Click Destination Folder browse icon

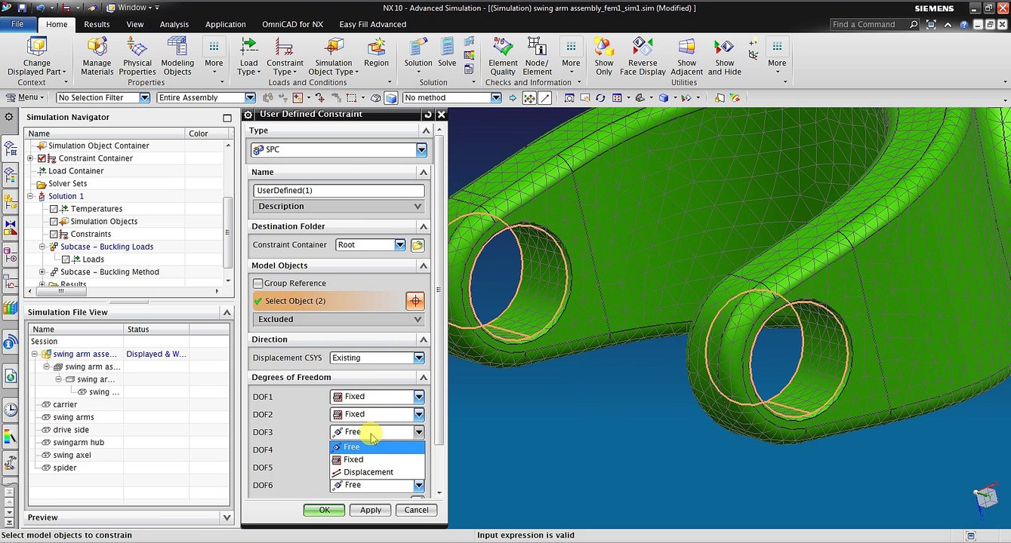point(418,245)
